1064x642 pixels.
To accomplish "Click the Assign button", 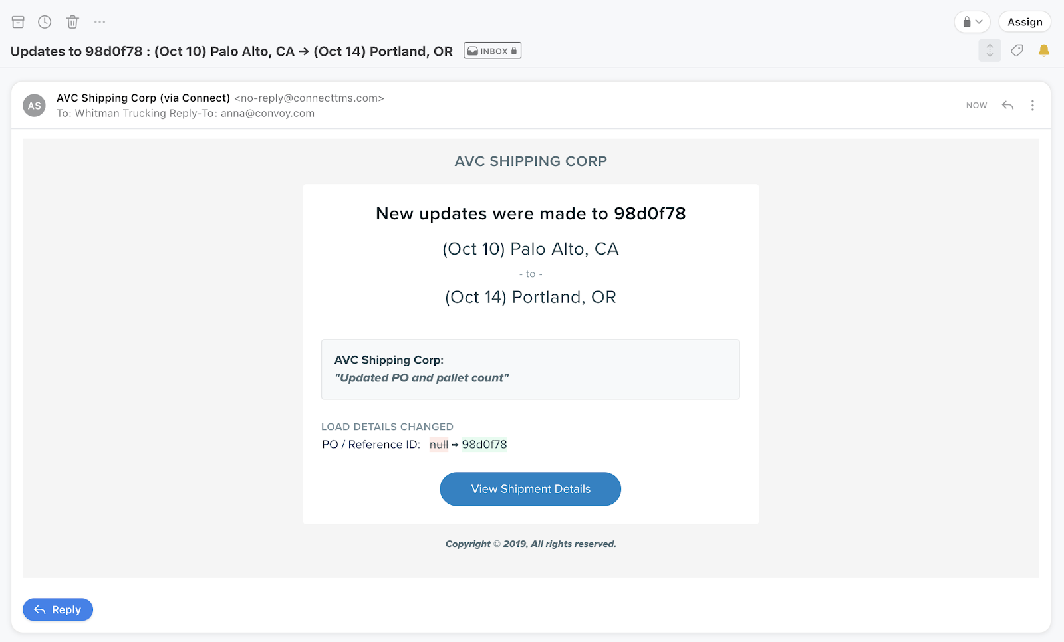I will 1025,22.
